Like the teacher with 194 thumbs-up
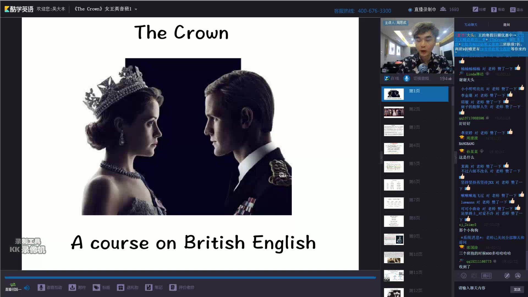The height and width of the screenshot is (297, 528). click(446, 79)
